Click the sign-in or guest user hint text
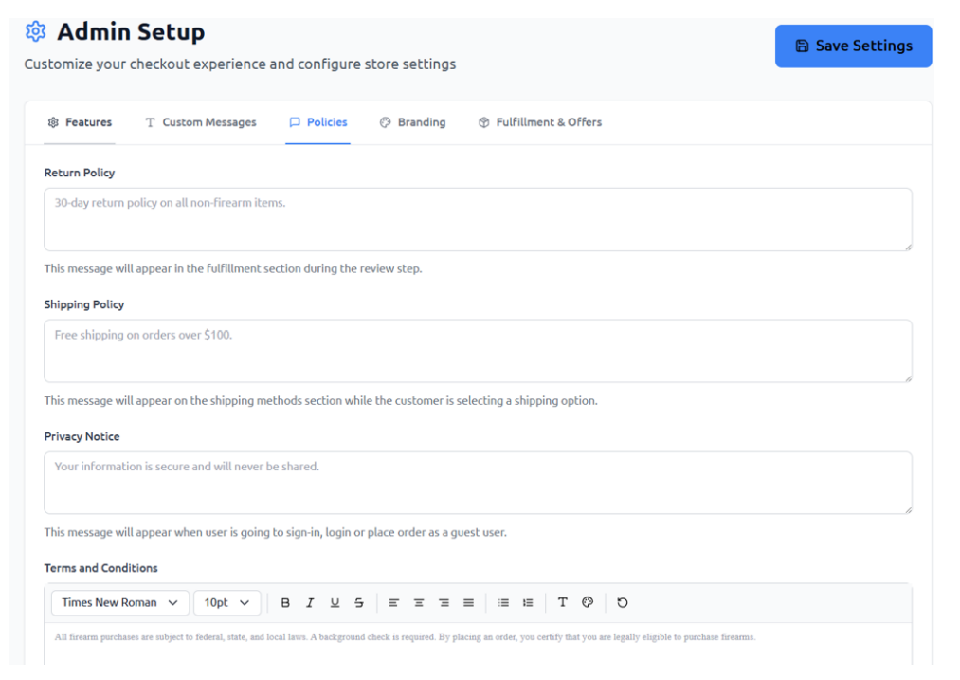The width and height of the screenshot is (960, 680). click(x=276, y=532)
